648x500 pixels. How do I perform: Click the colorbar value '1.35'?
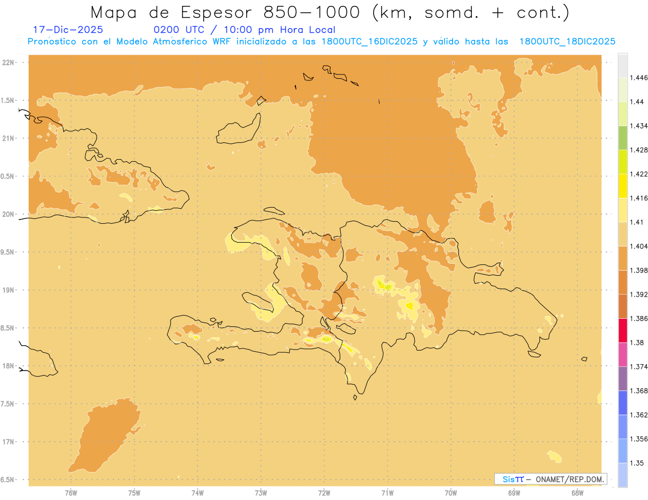tap(637, 463)
